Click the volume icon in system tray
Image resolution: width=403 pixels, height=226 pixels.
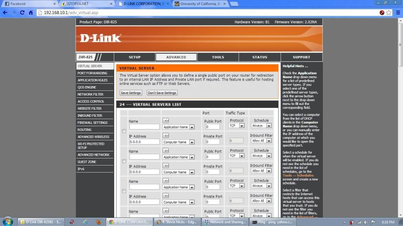[x=366, y=222]
